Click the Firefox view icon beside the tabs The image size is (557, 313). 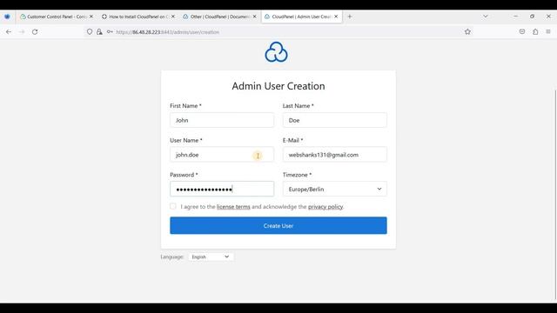tap(7, 17)
